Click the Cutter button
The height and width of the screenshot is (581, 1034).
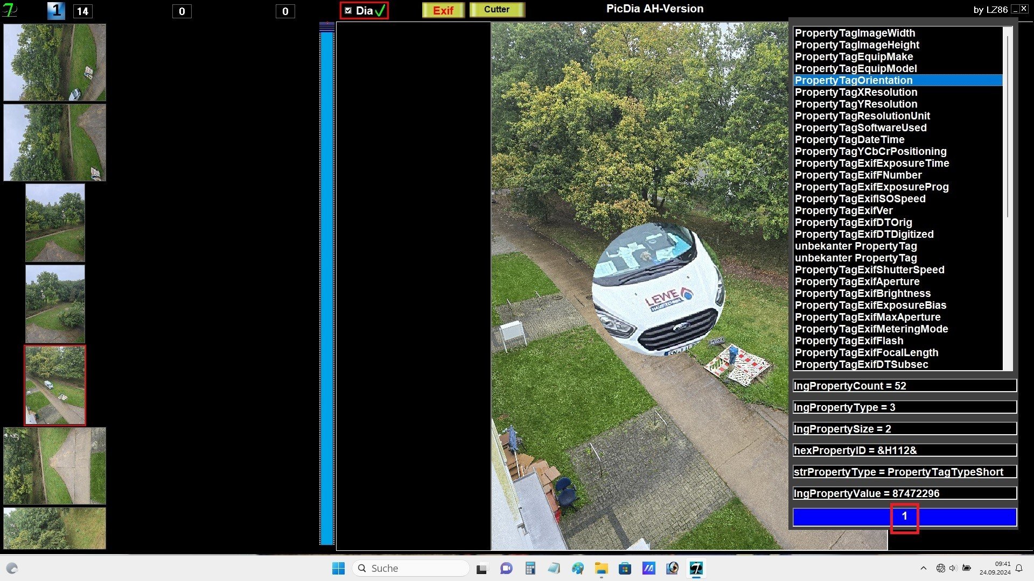497,10
